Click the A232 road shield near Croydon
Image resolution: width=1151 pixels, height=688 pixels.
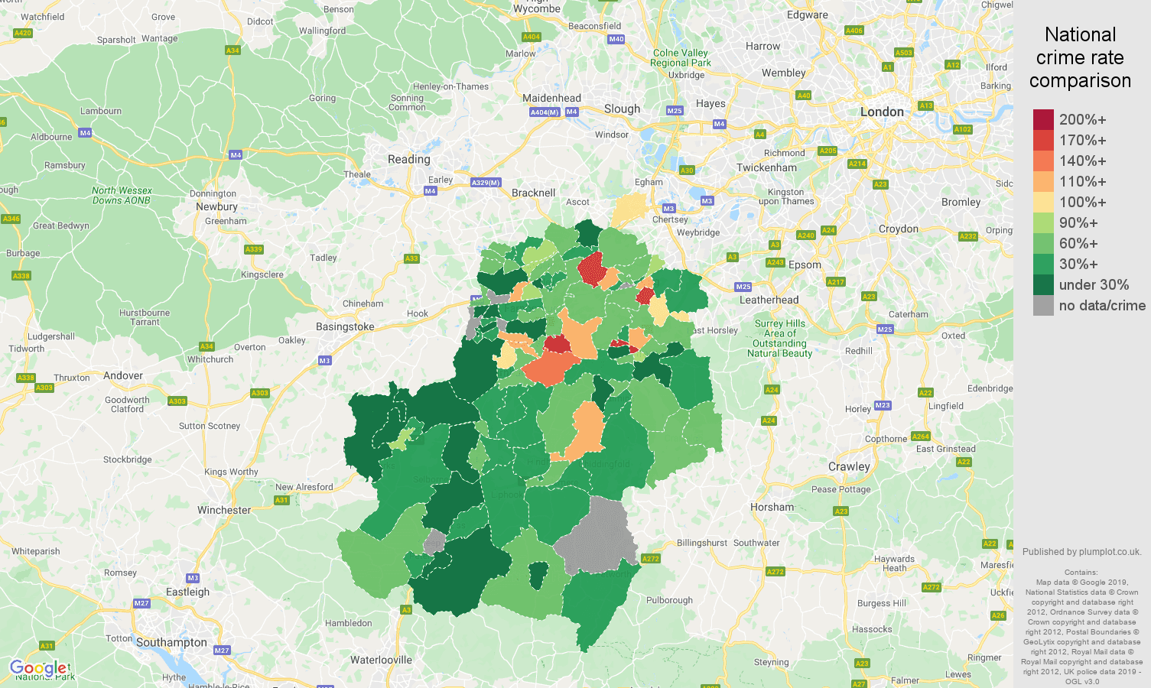[968, 236]
